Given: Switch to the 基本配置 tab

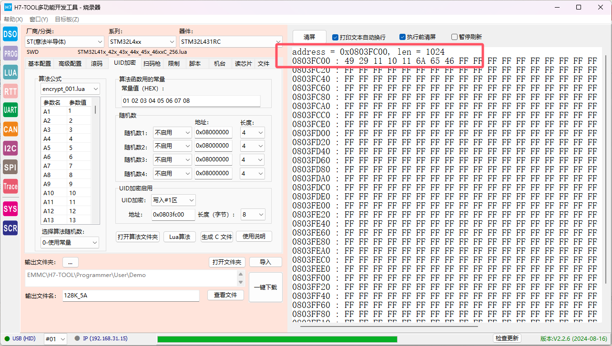Looking at the screenshot, I should [x=39, y=64].
